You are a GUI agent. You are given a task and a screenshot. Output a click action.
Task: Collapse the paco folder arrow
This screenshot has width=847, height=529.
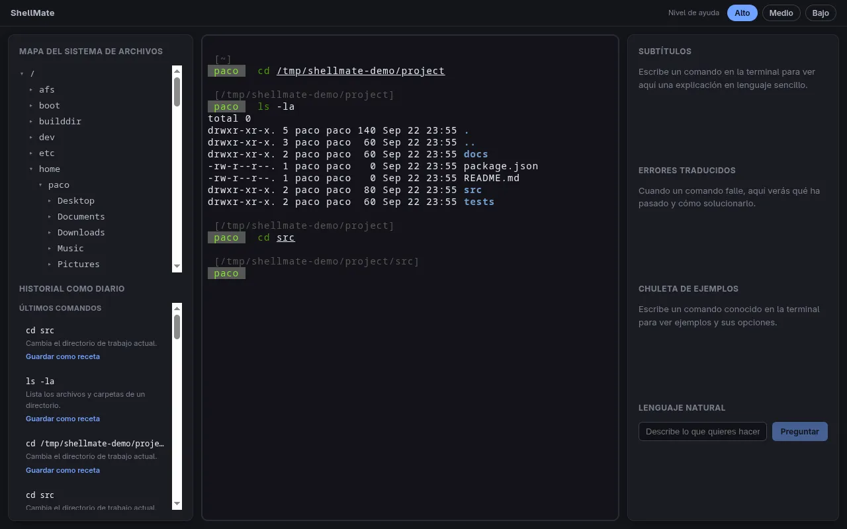click(40, 185)
